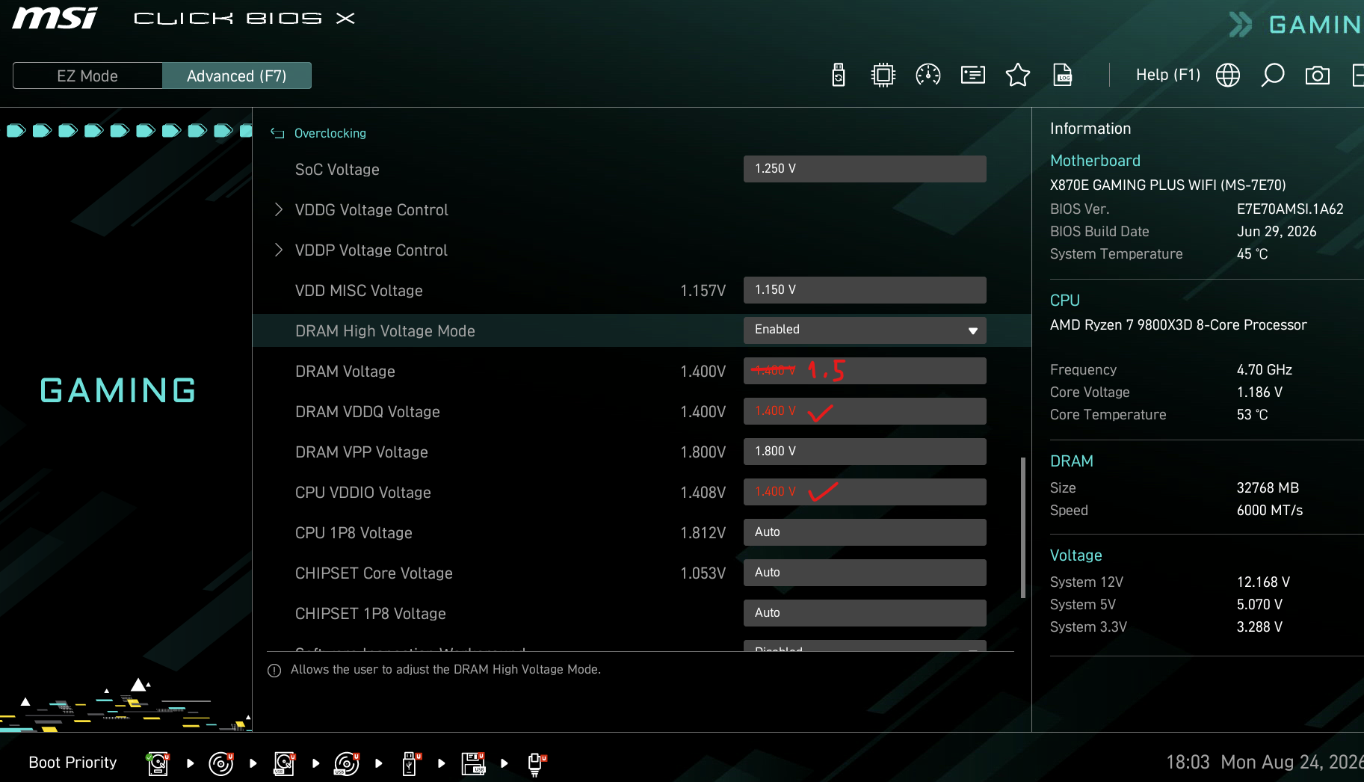Open the CPU chip icon in toolbar

tap(883, 75)
